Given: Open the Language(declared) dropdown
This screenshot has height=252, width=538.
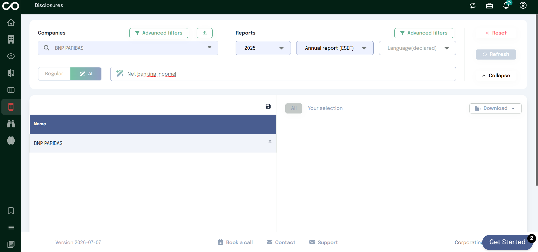Looking at the screenshot, I should tap(417, 48).
